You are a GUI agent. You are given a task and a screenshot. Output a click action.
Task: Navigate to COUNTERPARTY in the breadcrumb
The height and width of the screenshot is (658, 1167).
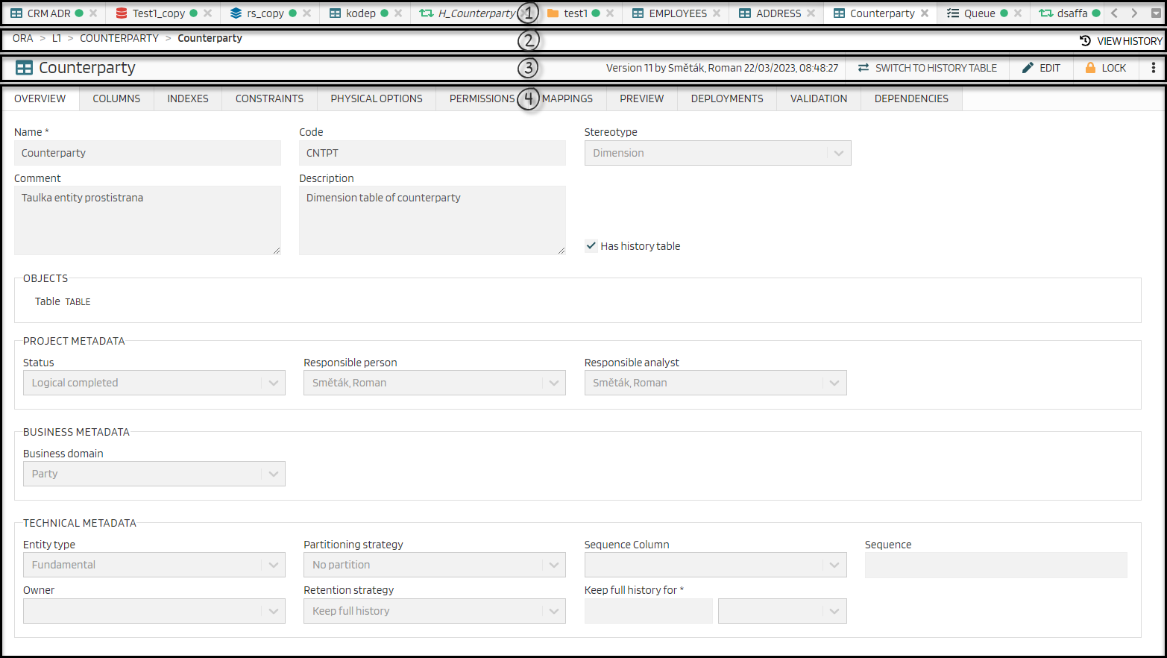[x=119, y=38]
